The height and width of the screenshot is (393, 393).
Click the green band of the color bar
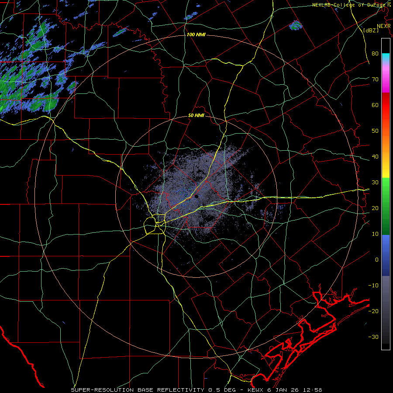[386, 206]
